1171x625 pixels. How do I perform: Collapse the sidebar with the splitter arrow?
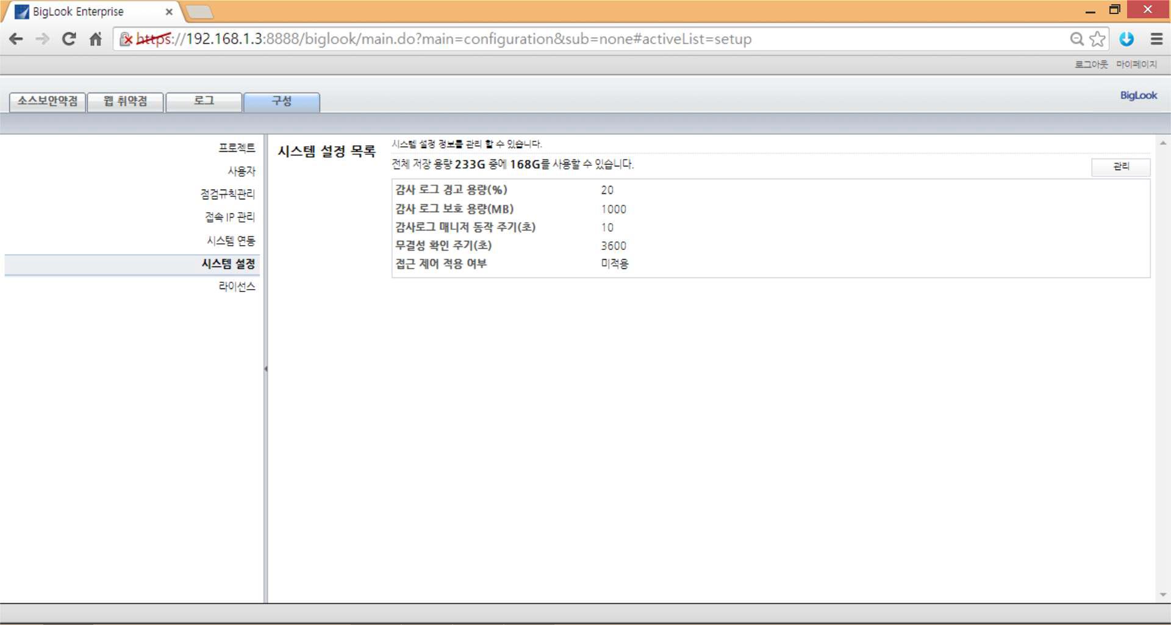pyautogui.click(x=265, y=368)
